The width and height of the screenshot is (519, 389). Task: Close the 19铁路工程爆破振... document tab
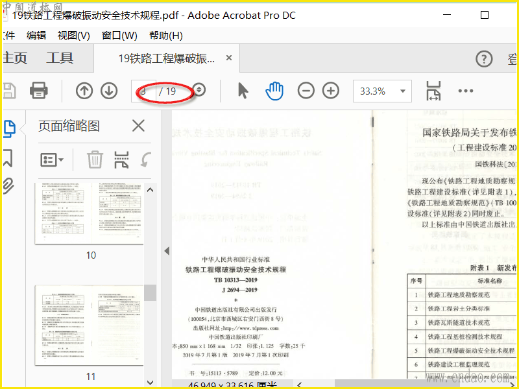pyautogui.click(x=229, y=58)
